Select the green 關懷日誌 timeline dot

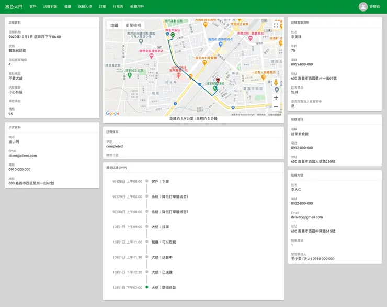[147, 287]
